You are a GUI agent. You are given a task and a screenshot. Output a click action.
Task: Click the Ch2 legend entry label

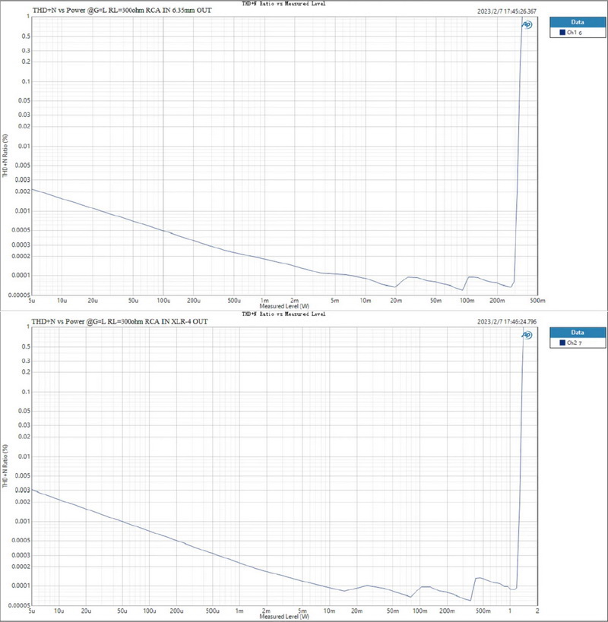[x=575, y=343]
